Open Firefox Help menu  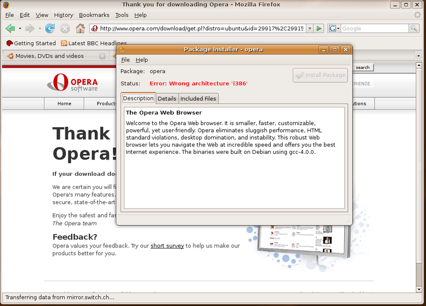tap(140, 15)
